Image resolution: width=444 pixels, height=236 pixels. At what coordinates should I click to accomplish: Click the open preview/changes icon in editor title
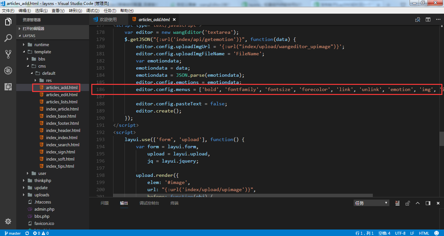click(x=418, y=20)
